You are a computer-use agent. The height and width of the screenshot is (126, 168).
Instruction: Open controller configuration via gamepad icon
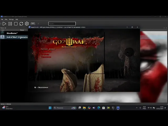tap(33, 24)
